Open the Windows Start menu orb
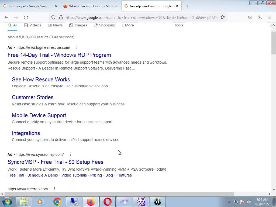 (x=7, y=202)
